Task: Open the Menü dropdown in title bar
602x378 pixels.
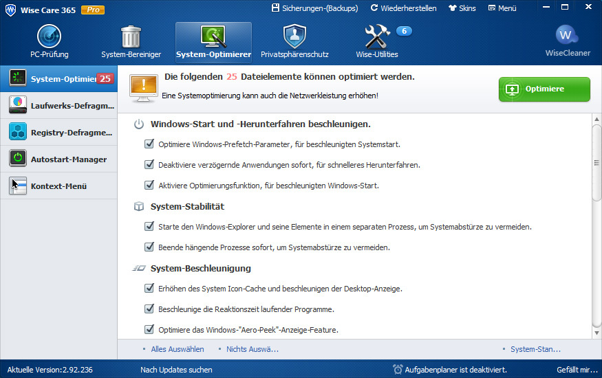Action: pyautogui.click(x=502, y=8)
